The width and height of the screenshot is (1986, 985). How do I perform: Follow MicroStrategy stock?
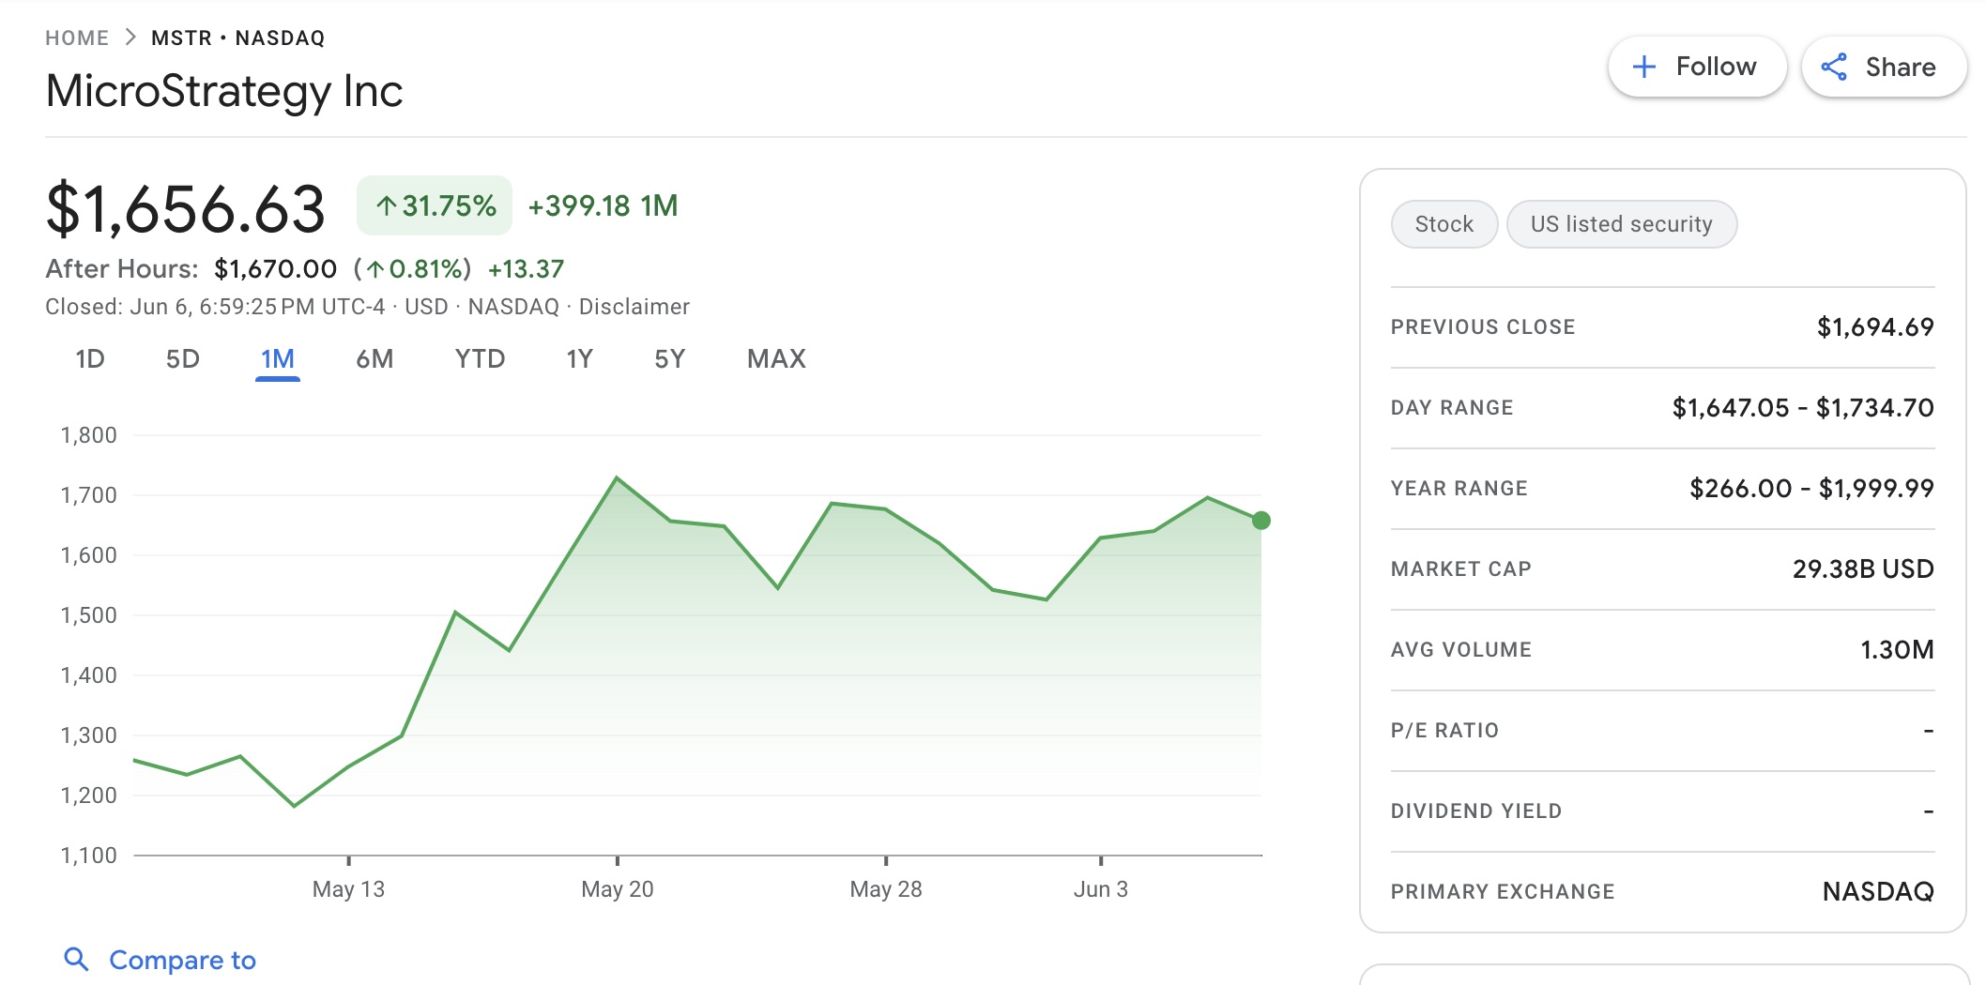click(1697, 67)
